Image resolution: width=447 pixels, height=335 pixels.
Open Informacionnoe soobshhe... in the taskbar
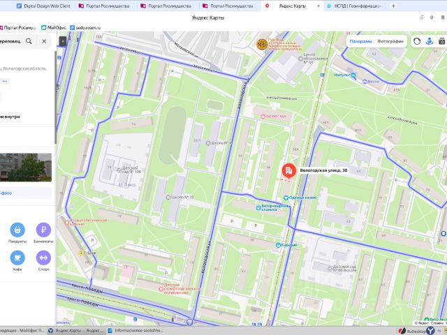coord(135,330)
